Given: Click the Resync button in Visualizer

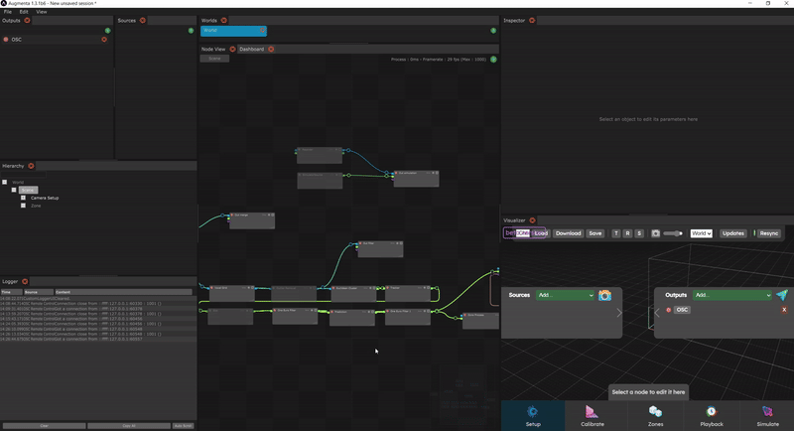Looking at the screenshot, I should tap(768, 233).
